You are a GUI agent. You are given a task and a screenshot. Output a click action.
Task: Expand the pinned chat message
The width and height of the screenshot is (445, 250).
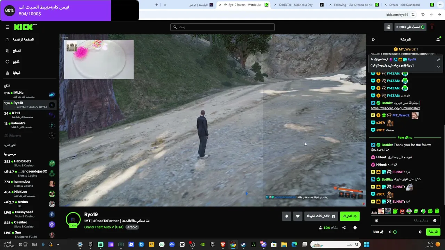[x=438, y=67]
